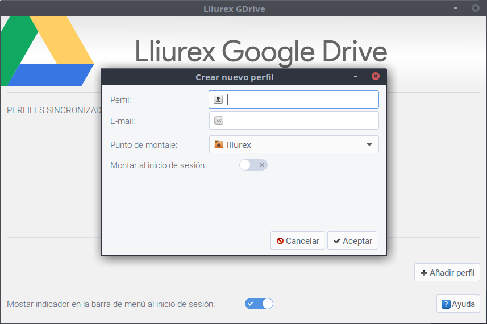Click the home folder icon beside lliurex
The height and width of the screenshot is (324, 487).
(x=219, y=144)
